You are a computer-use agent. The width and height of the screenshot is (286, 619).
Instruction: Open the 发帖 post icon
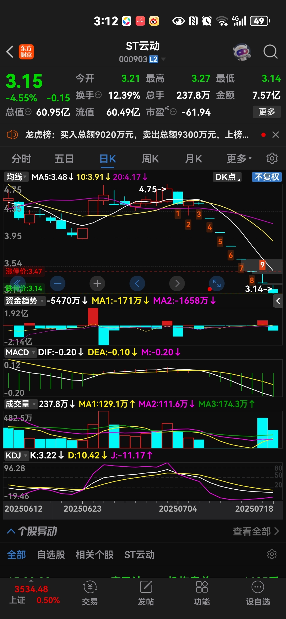146,593
